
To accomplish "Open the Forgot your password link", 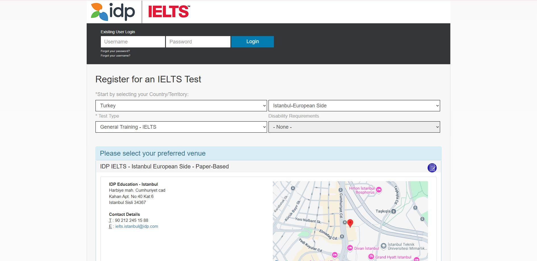I will [x=115, y=51].
